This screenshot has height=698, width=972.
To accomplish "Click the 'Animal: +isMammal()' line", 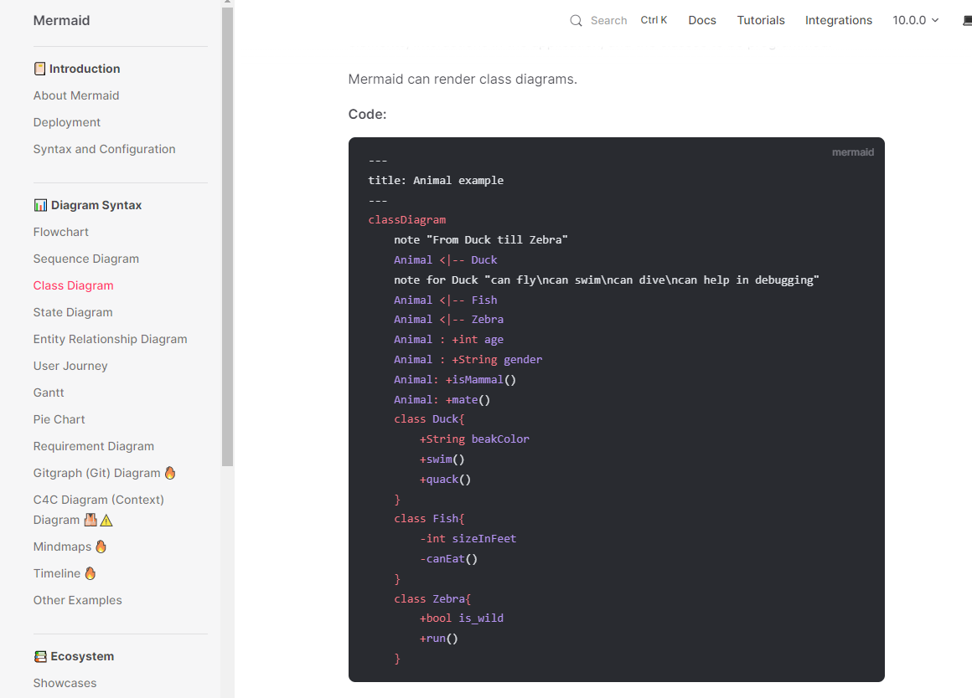I will 455,380.
